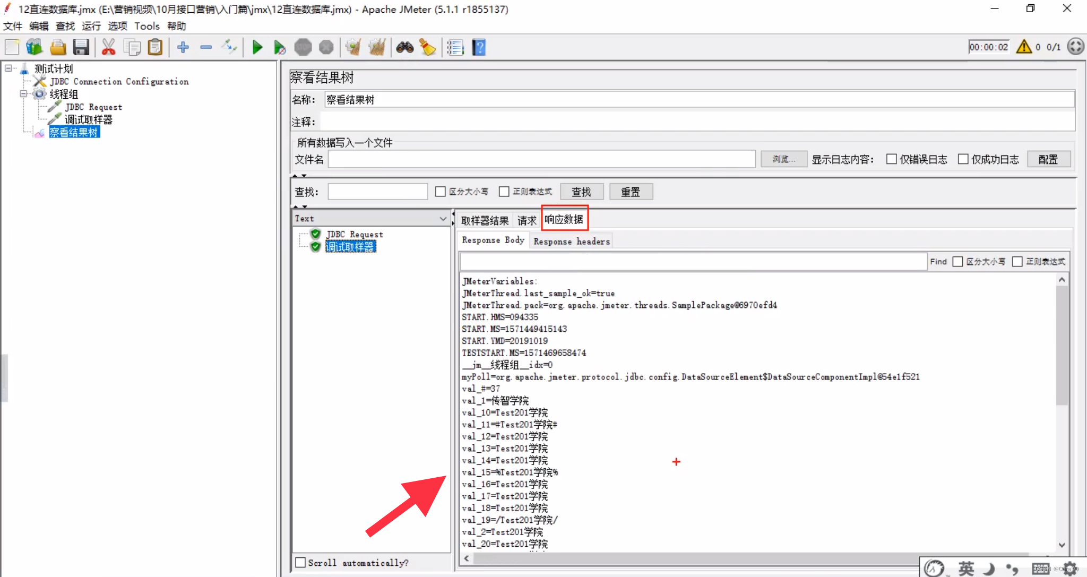Collapse the 测试计划 tree node
Screen dimensions: 1087x577
tap(8, 68)
